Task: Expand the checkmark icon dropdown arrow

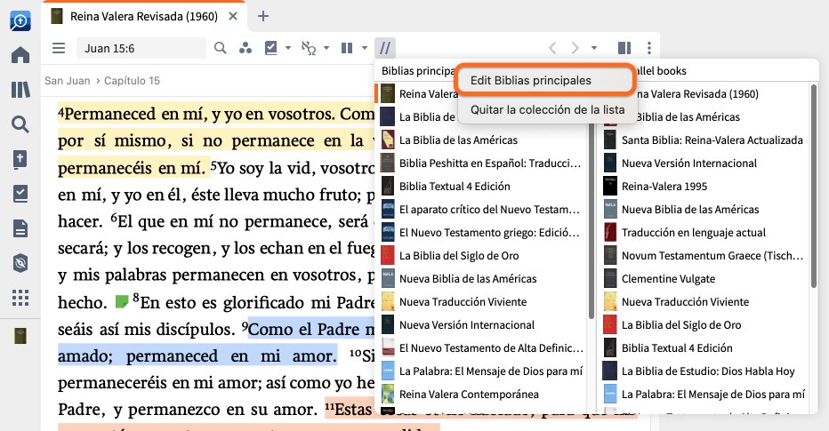Action: tap(288, 48)
